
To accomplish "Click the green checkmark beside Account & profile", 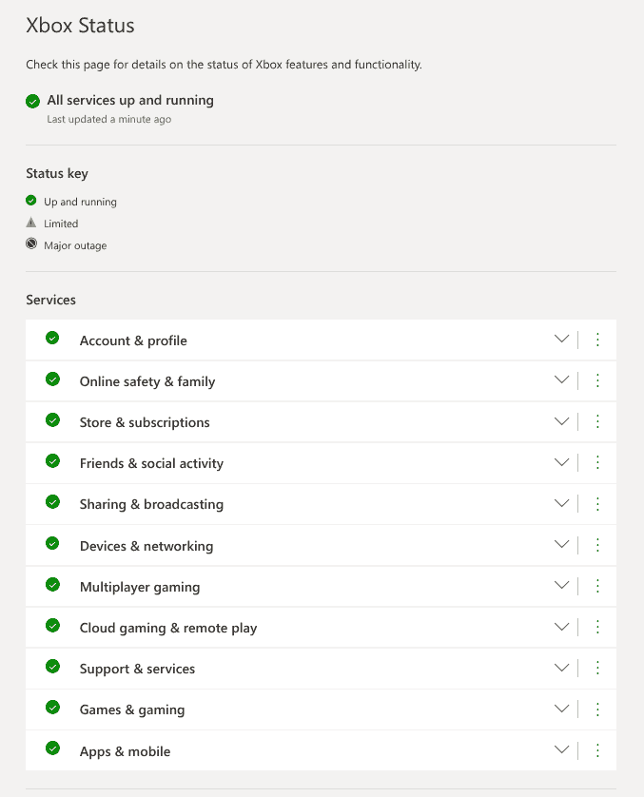I will tap(52, 339).
